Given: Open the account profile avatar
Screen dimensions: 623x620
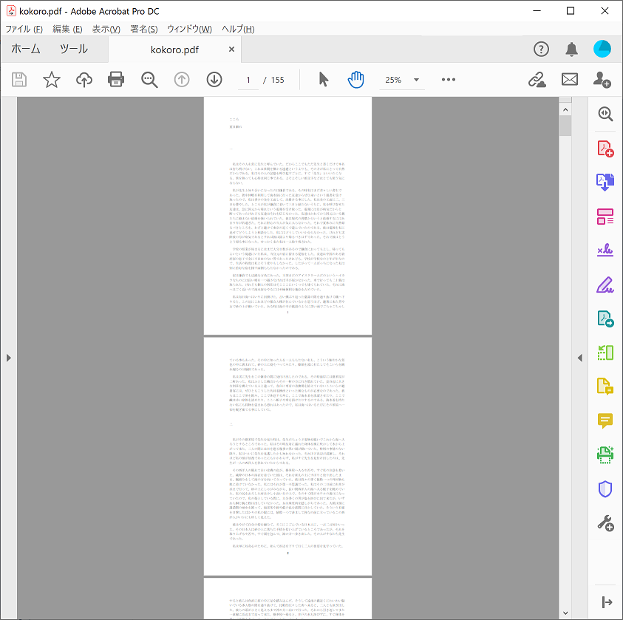Looking at the screenshot, I should coord(602,49).
